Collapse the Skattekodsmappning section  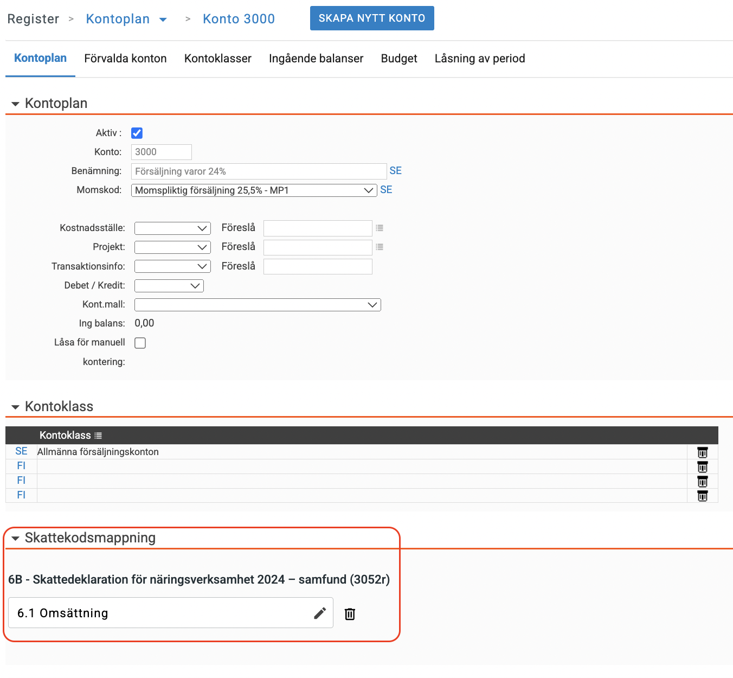coord(15,538)
